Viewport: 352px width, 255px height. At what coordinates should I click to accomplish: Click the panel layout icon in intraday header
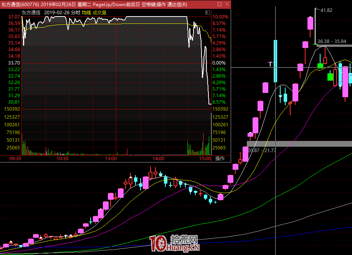point(207,12)
